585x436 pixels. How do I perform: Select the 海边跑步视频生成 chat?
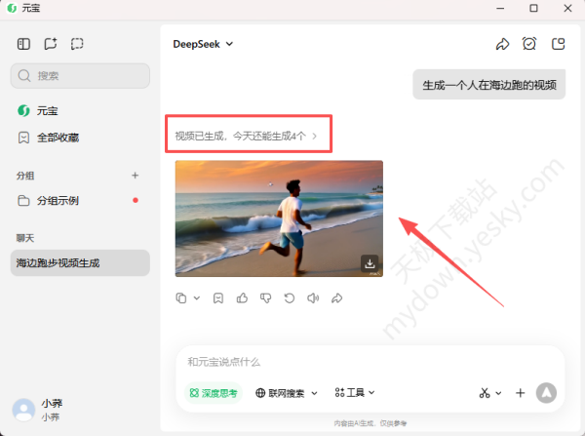80,263
